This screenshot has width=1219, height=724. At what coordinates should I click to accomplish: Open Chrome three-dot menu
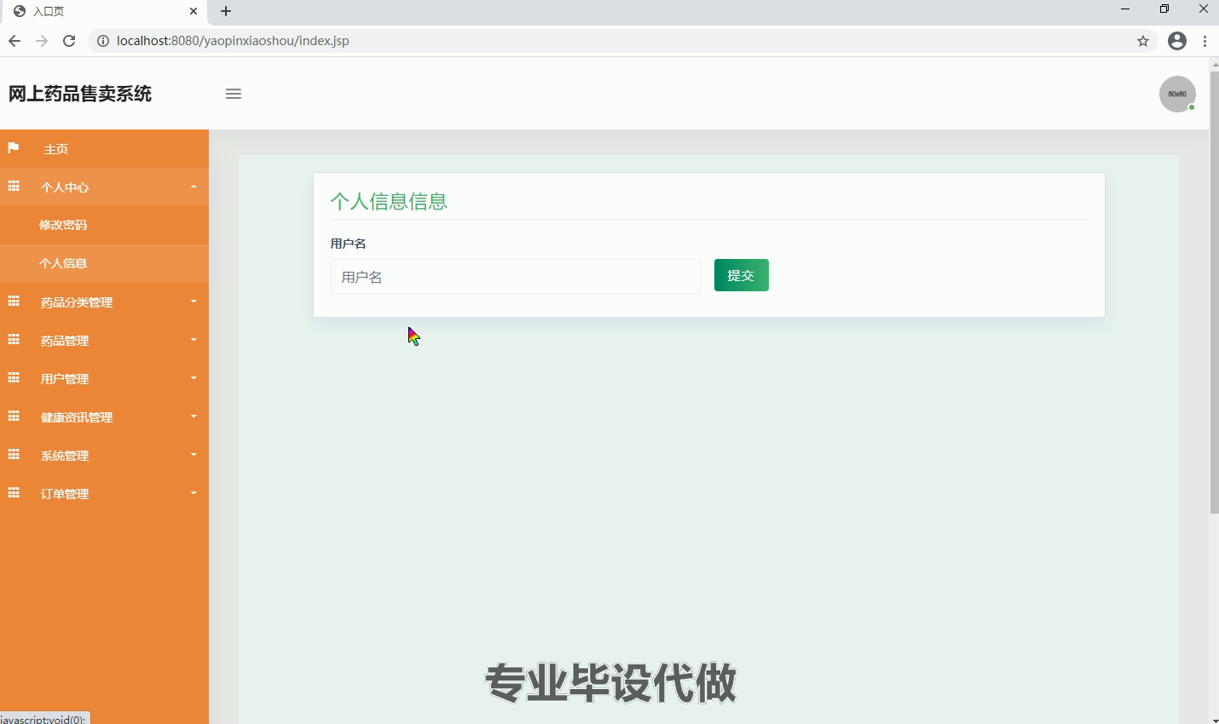click(x=1205, y=41)
